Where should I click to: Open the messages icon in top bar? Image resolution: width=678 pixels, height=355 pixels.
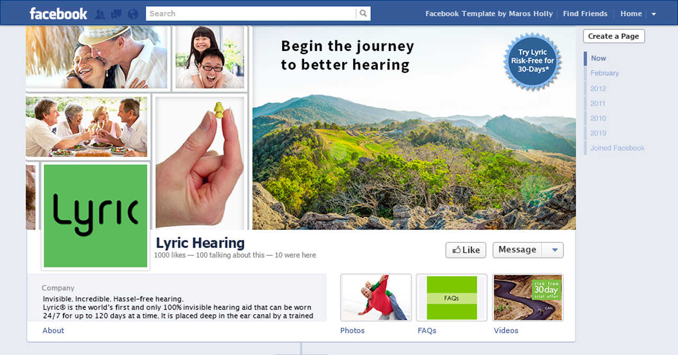click(x=117, y=14)
